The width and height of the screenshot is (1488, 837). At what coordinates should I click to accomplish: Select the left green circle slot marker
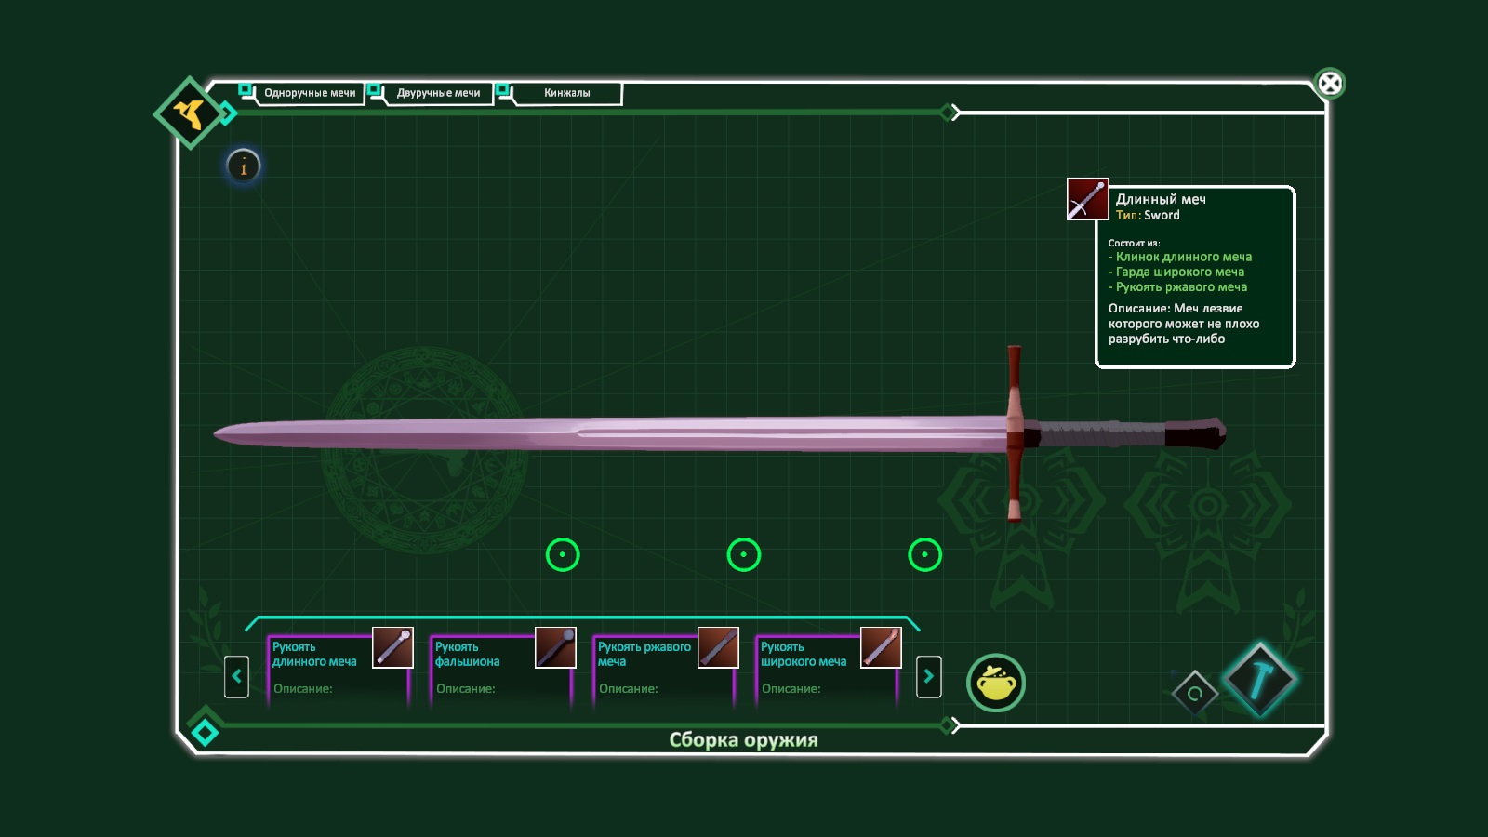click(563, 555)
